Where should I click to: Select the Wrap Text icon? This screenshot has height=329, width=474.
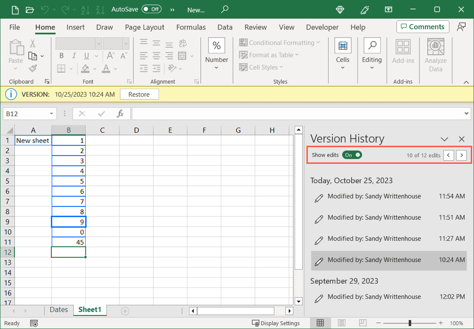[182, 43]
